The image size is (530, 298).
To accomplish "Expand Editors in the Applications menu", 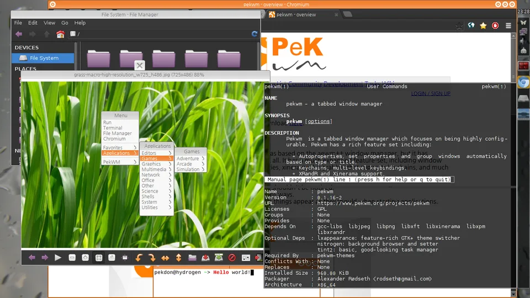I will [x=156, y=153].
